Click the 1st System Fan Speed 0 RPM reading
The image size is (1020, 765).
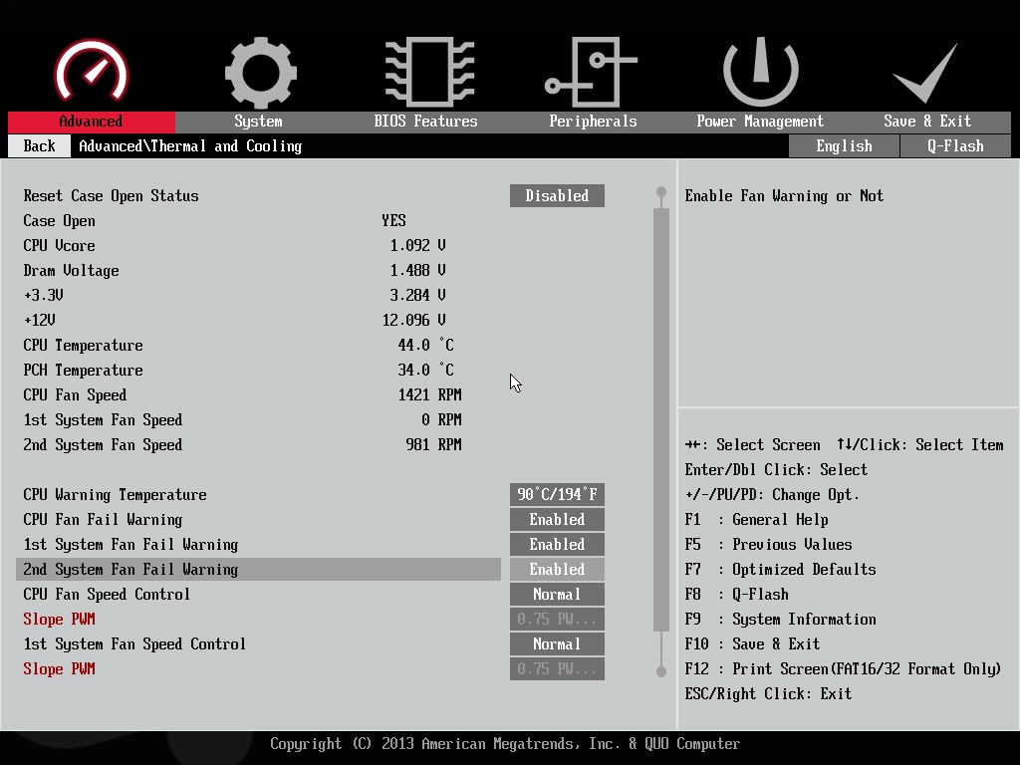tap(441, 420)
